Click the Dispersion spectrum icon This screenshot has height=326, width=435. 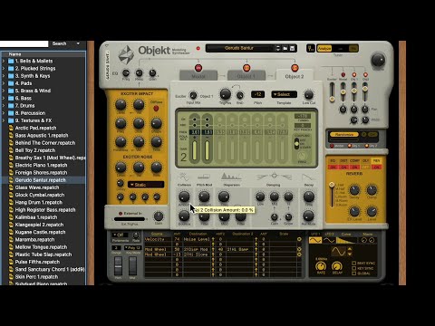pos(231,177)
